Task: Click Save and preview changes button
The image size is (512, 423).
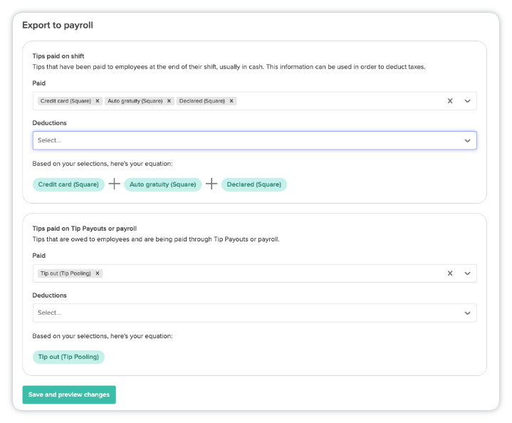Action: point(69,395)
